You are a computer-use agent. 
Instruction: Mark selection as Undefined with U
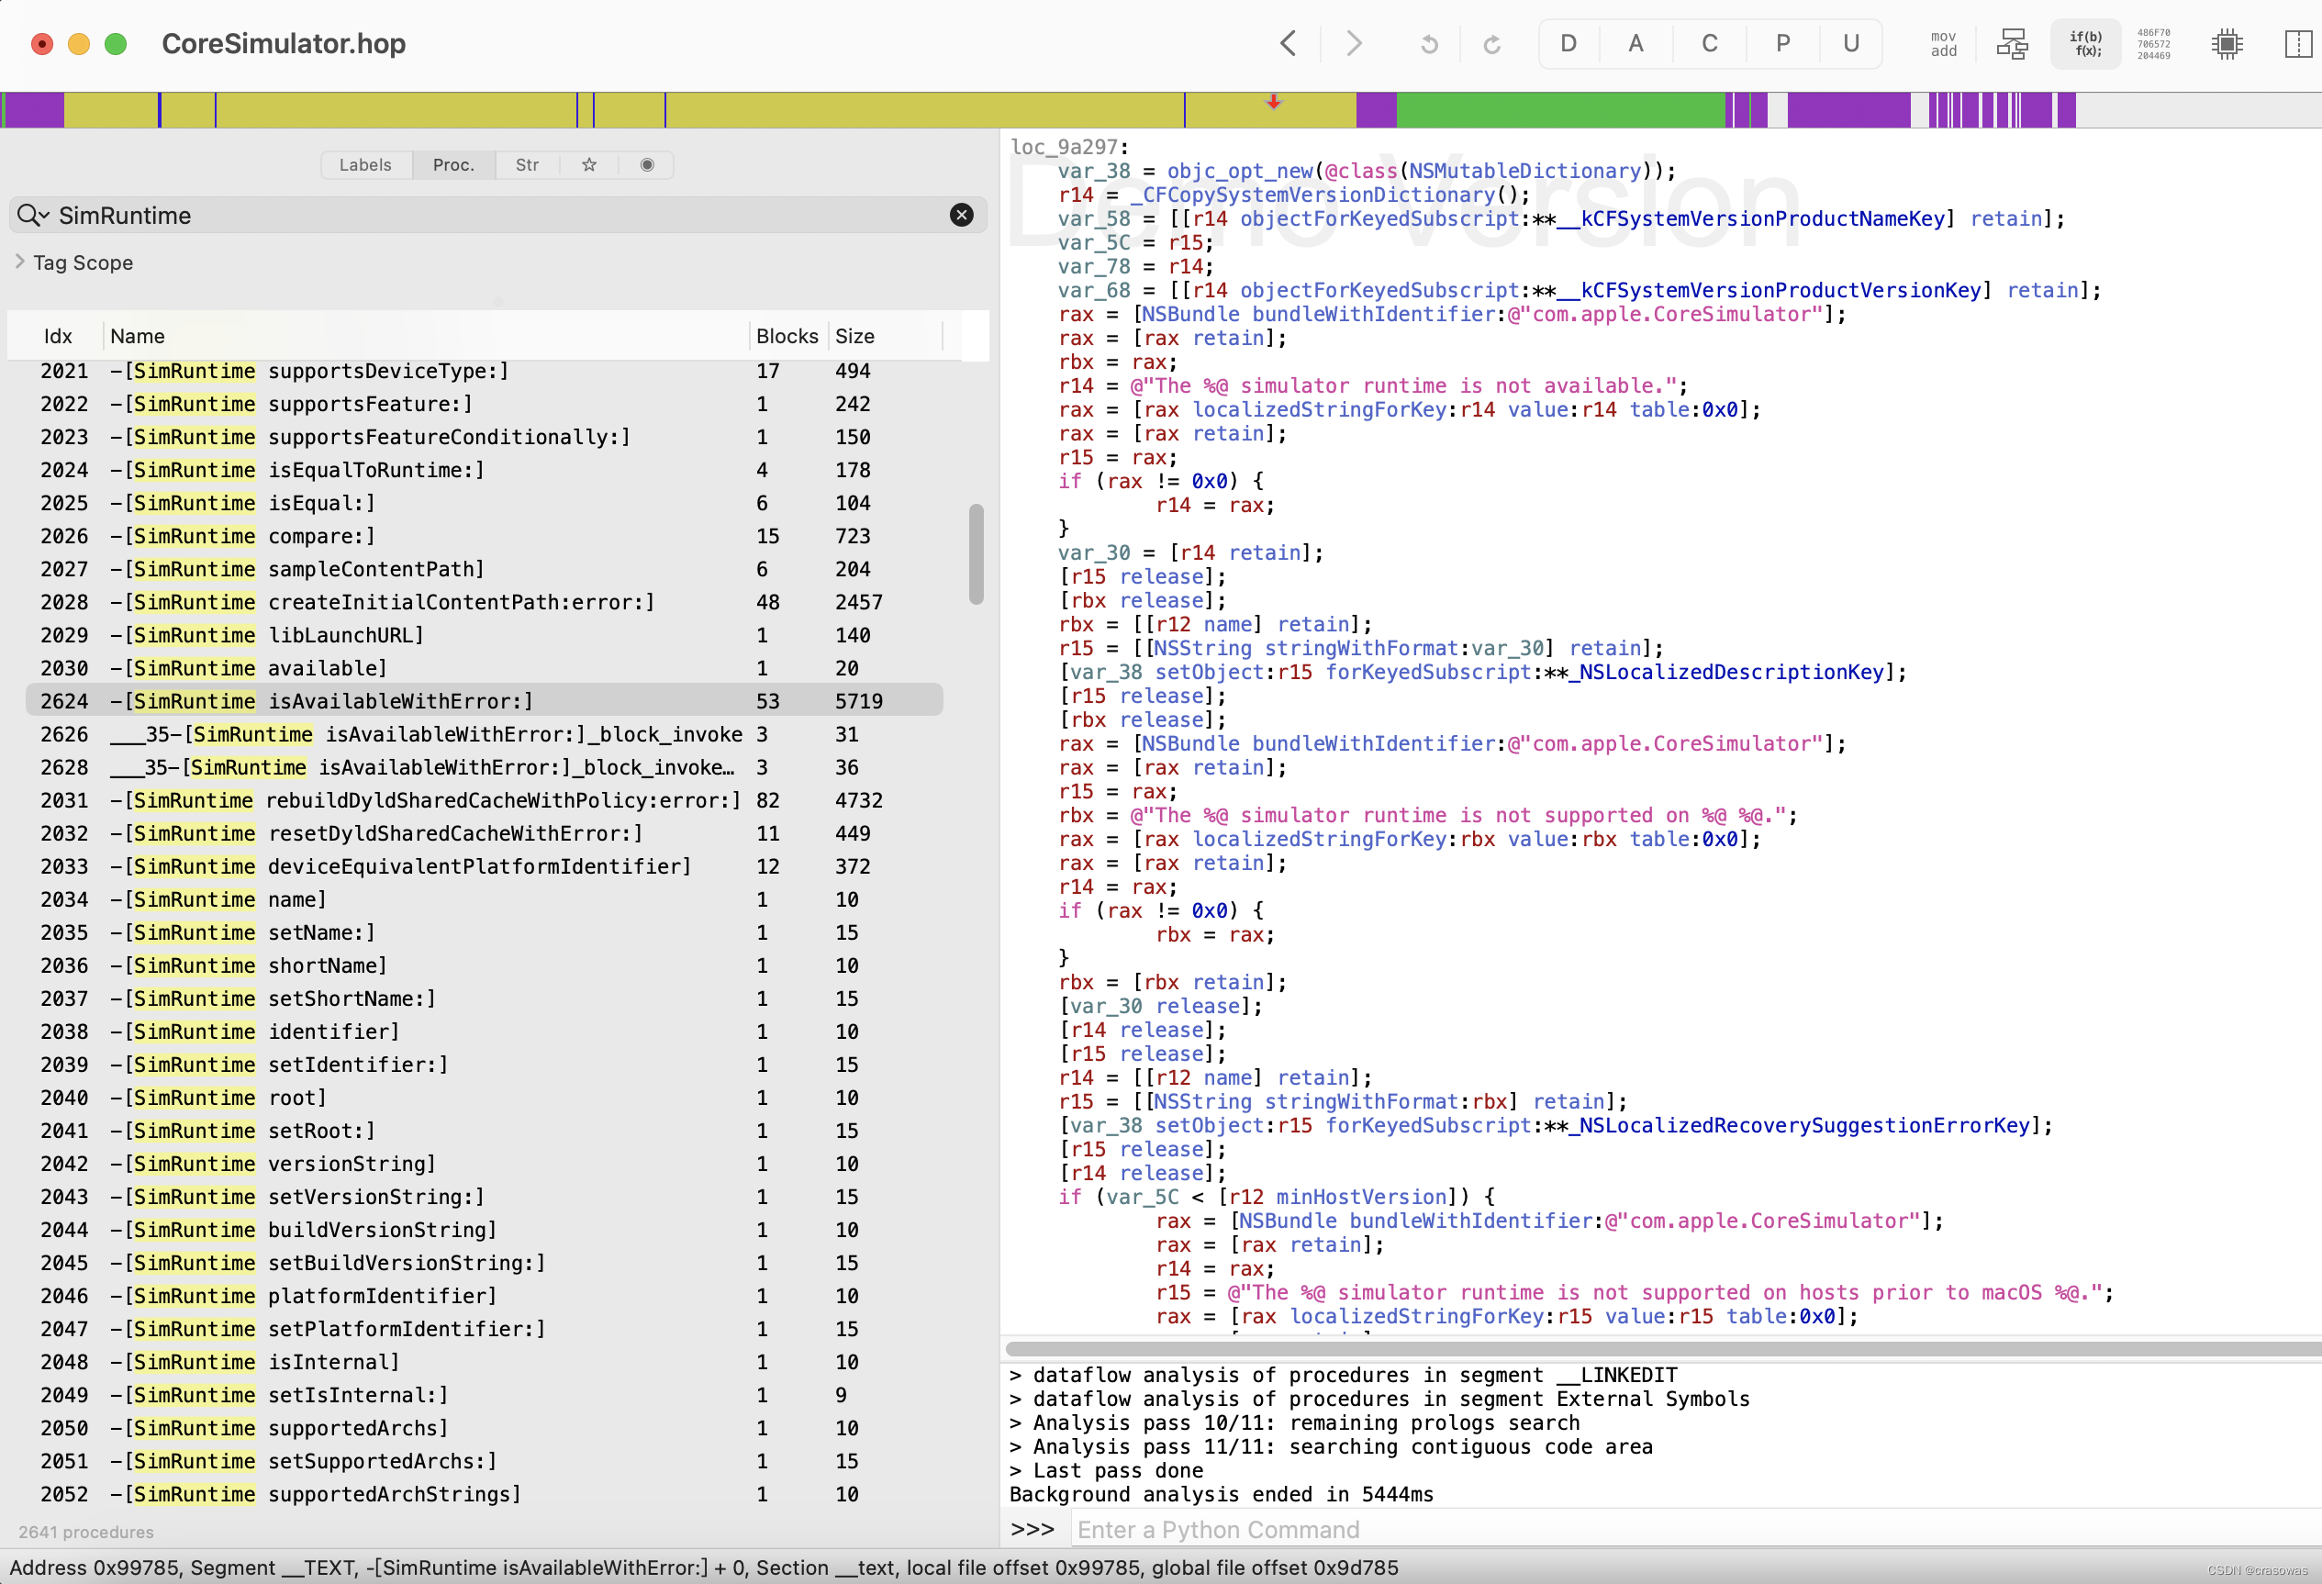click(x=1850, y=44)
